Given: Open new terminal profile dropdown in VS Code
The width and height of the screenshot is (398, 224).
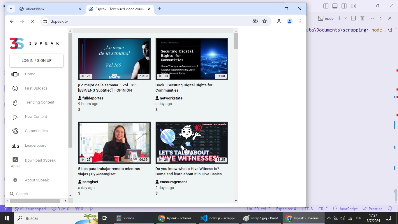Looking at the screenshot, I should [x=346, y=18].
